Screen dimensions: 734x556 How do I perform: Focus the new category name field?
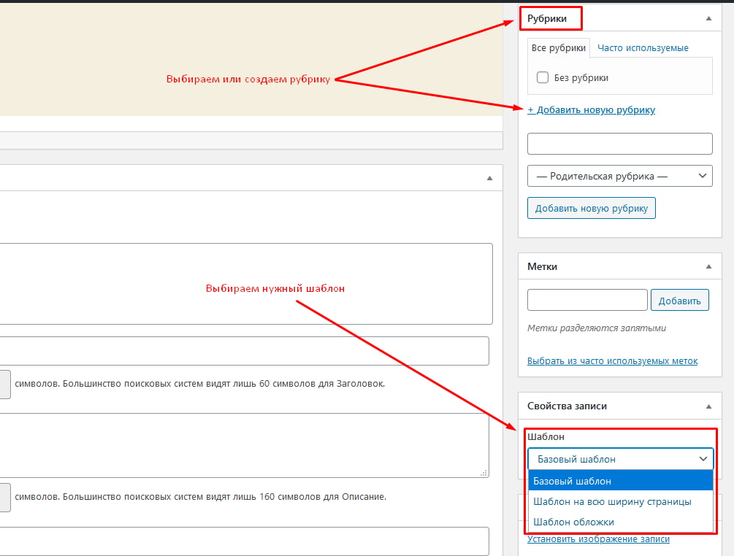point(620,144)
